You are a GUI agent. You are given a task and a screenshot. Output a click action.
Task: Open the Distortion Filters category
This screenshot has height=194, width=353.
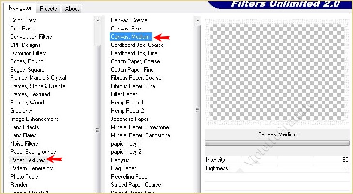(x=28, y=53)
